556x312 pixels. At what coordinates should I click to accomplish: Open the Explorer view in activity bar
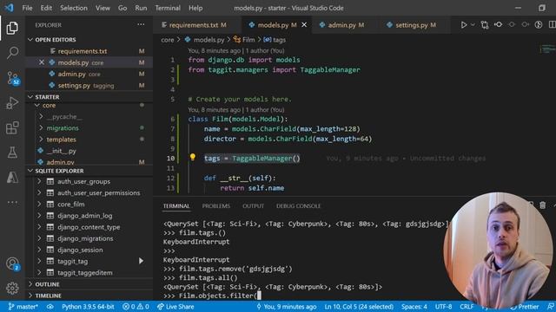(12, 28)
